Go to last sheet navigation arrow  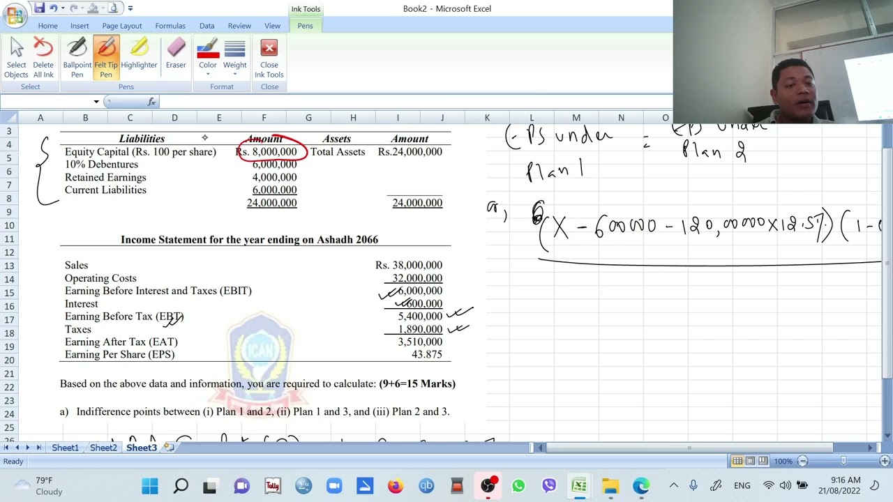(x=39, y=448)
